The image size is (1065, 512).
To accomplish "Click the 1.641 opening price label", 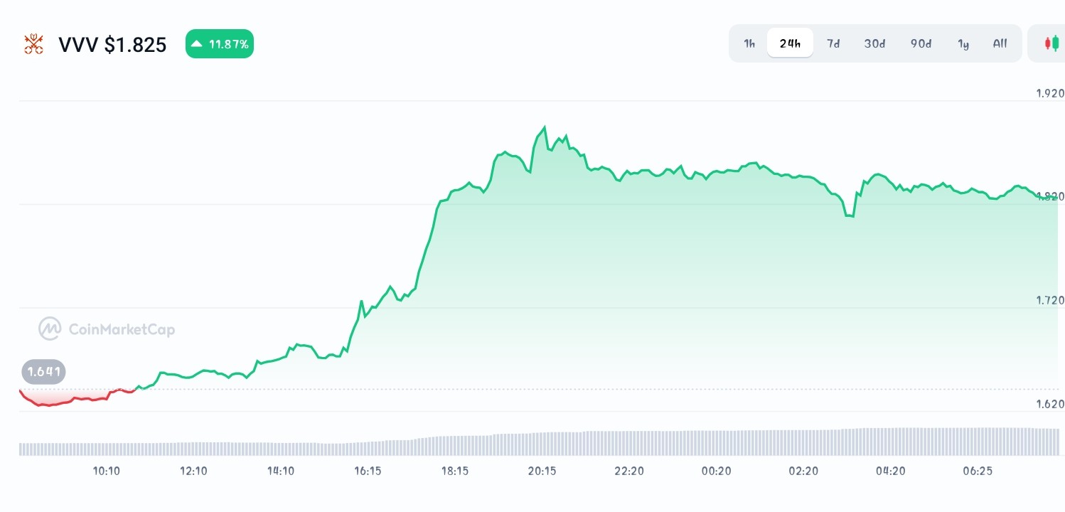I will pyautogui.click(x=44, y=371).
